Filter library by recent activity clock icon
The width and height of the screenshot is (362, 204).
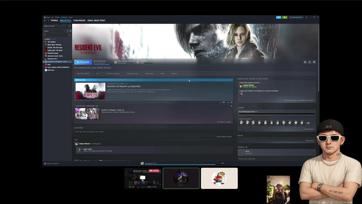67,31
